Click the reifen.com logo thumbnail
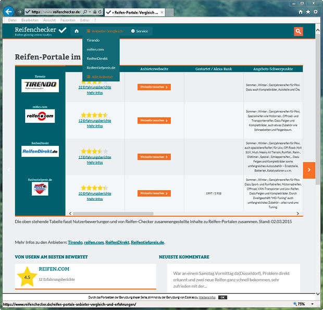This screenshot has width=323, height=310. [x=40, y=116]
